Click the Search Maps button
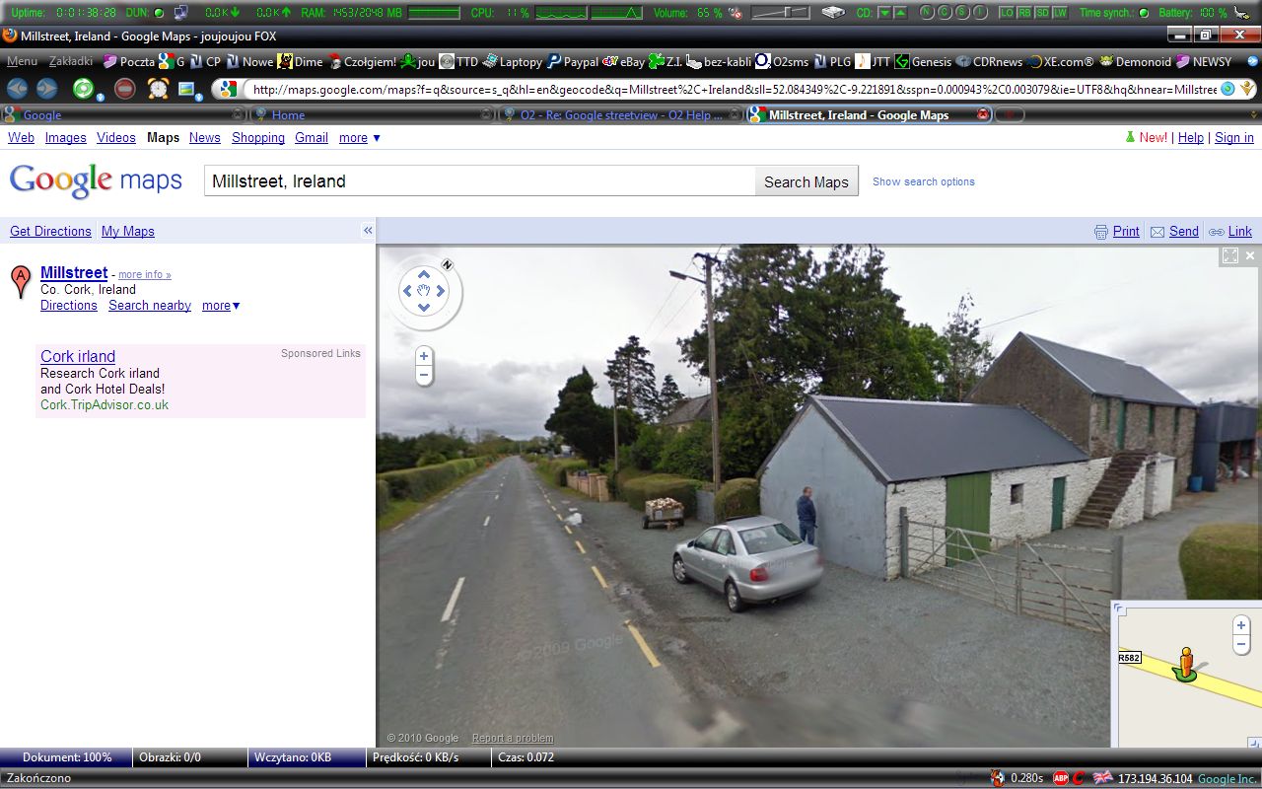This screenshot has height=789, width=1262. pos(806,181)
